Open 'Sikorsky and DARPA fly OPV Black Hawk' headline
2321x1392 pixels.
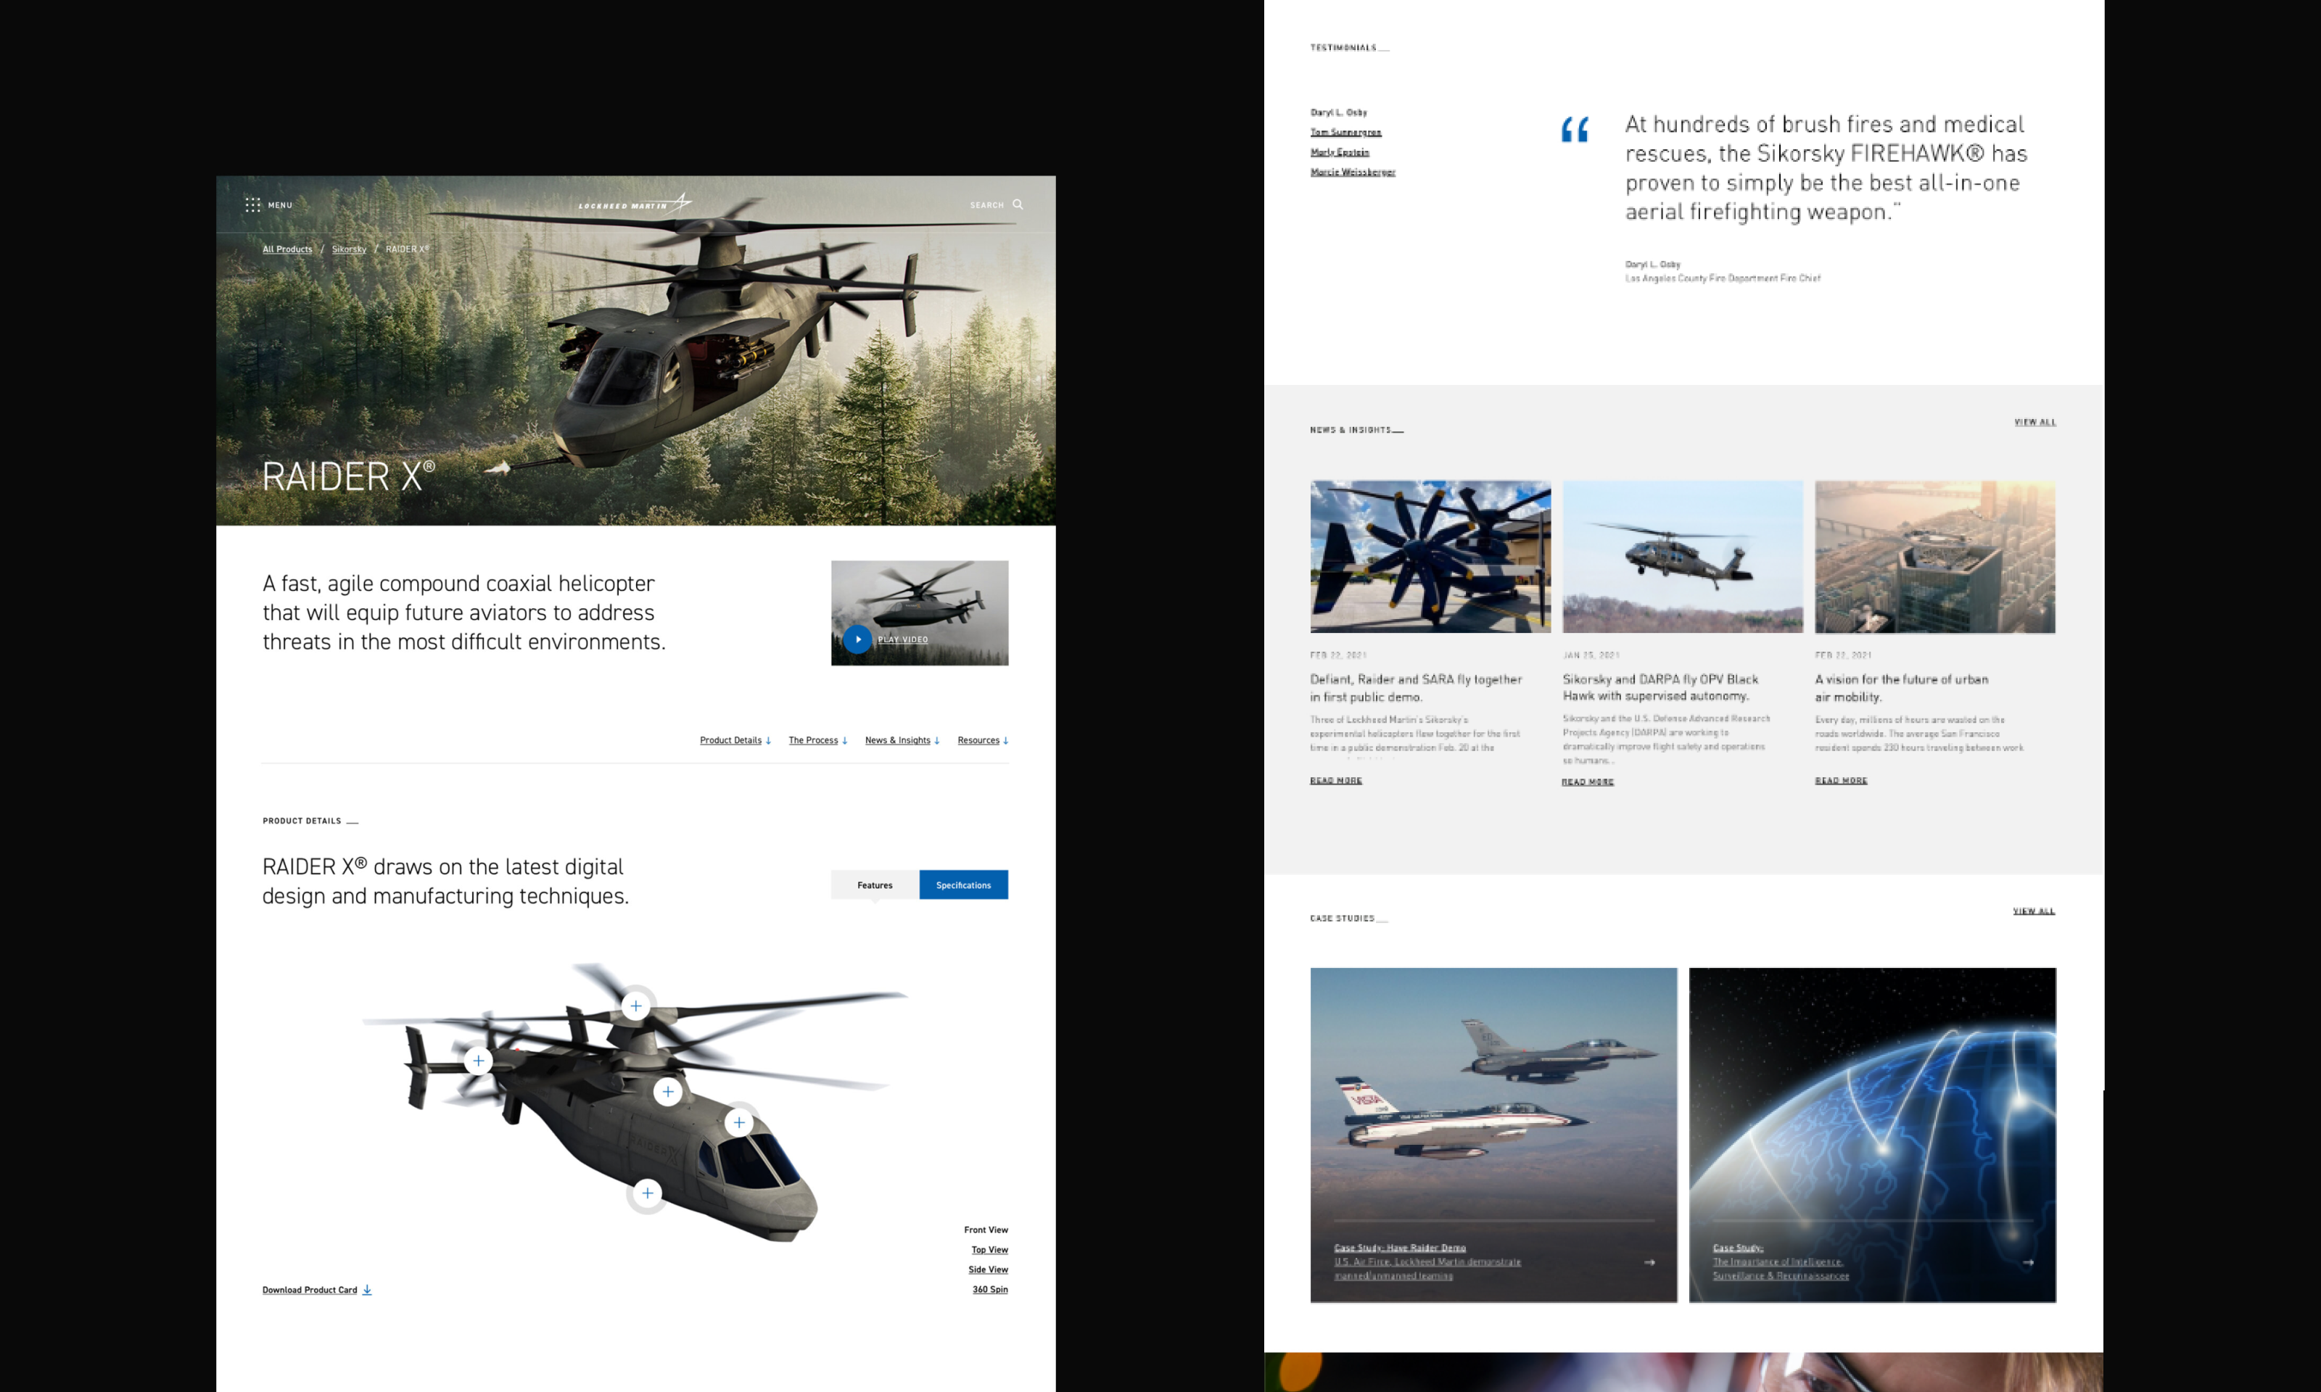coord(1660,687)
